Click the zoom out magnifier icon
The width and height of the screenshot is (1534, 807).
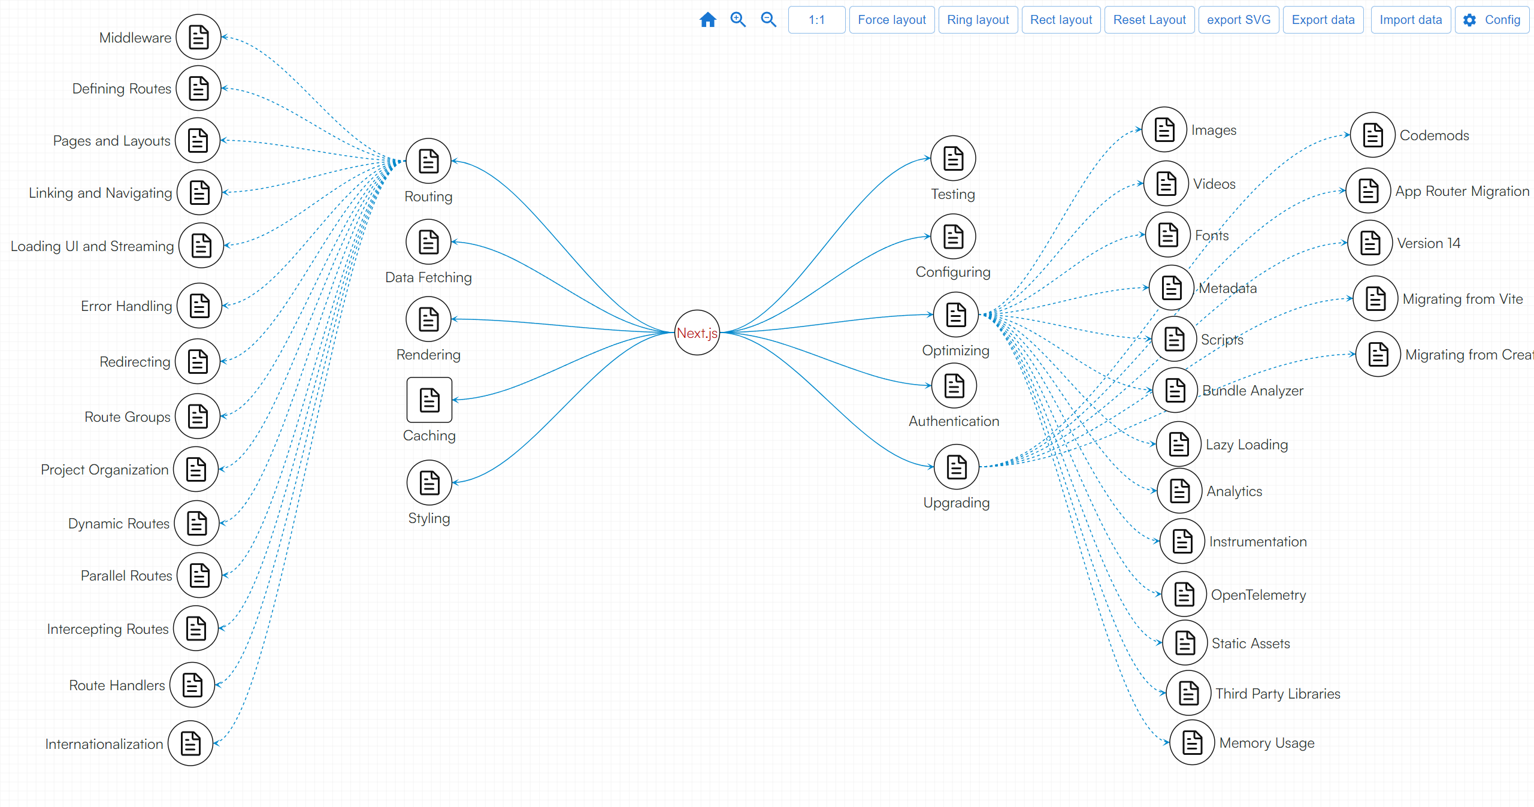tap(768, 20)
